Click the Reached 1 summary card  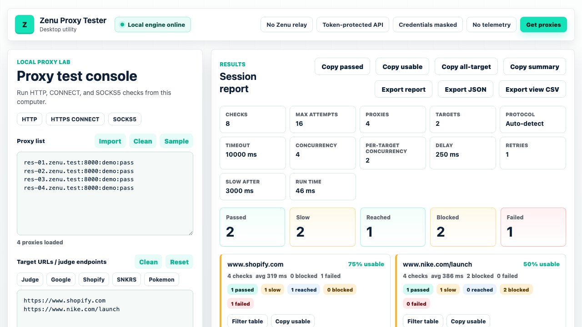393,227
